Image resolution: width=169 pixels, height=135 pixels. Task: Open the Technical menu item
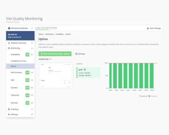click(15, 95)
